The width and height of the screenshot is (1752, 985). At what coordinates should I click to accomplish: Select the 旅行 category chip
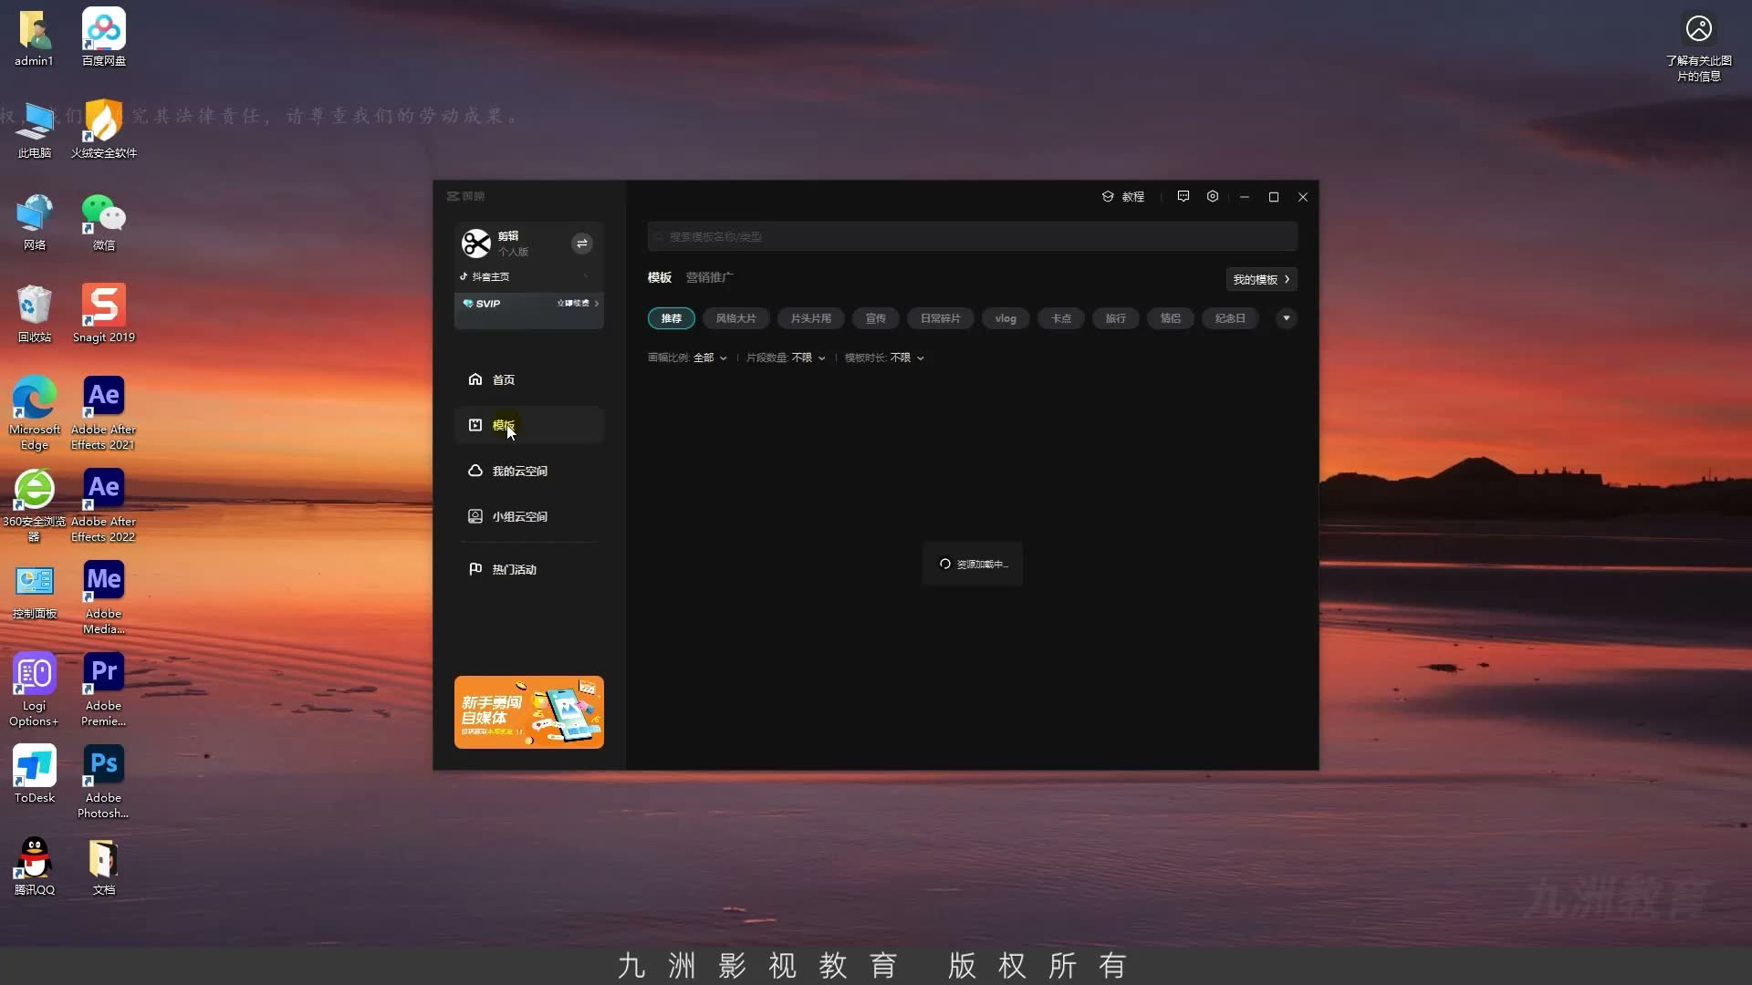[1116, 318]
